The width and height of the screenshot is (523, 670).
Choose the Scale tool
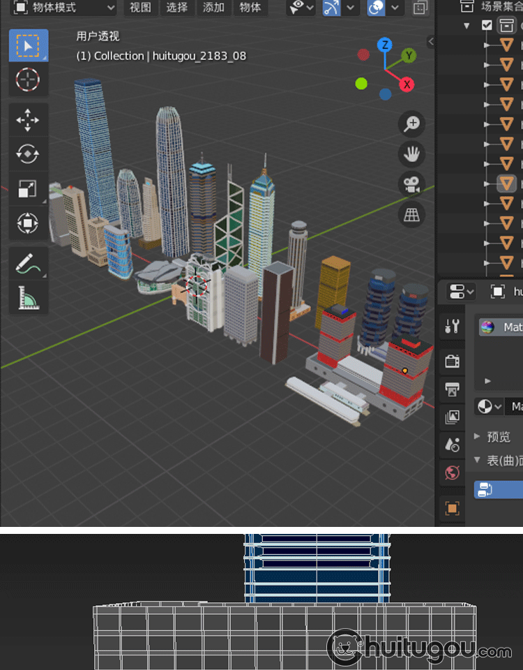pyautogui.click(x=28, y=188)
